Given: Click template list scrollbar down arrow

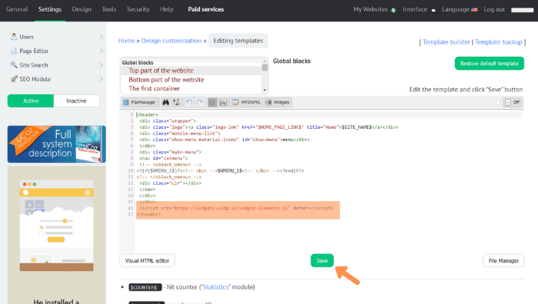Looking at the screenshot, I should point(264,90).
